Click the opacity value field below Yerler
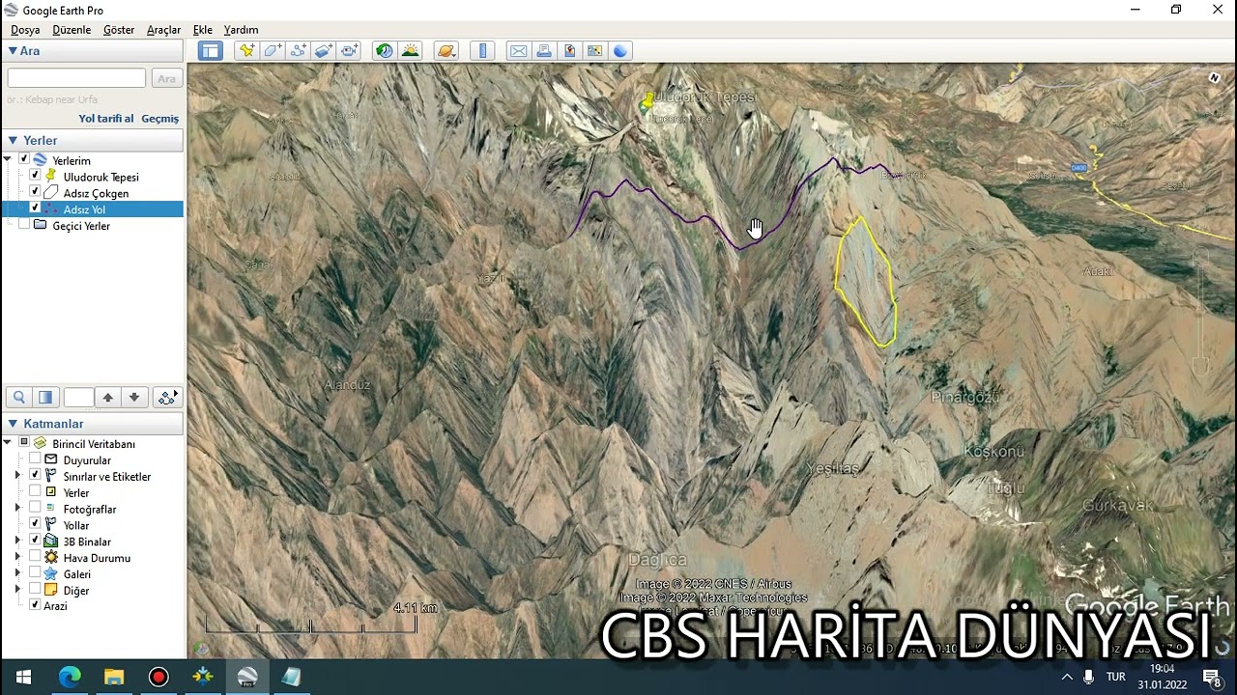This screenshot has height=695, width=1237. point(78,397)
